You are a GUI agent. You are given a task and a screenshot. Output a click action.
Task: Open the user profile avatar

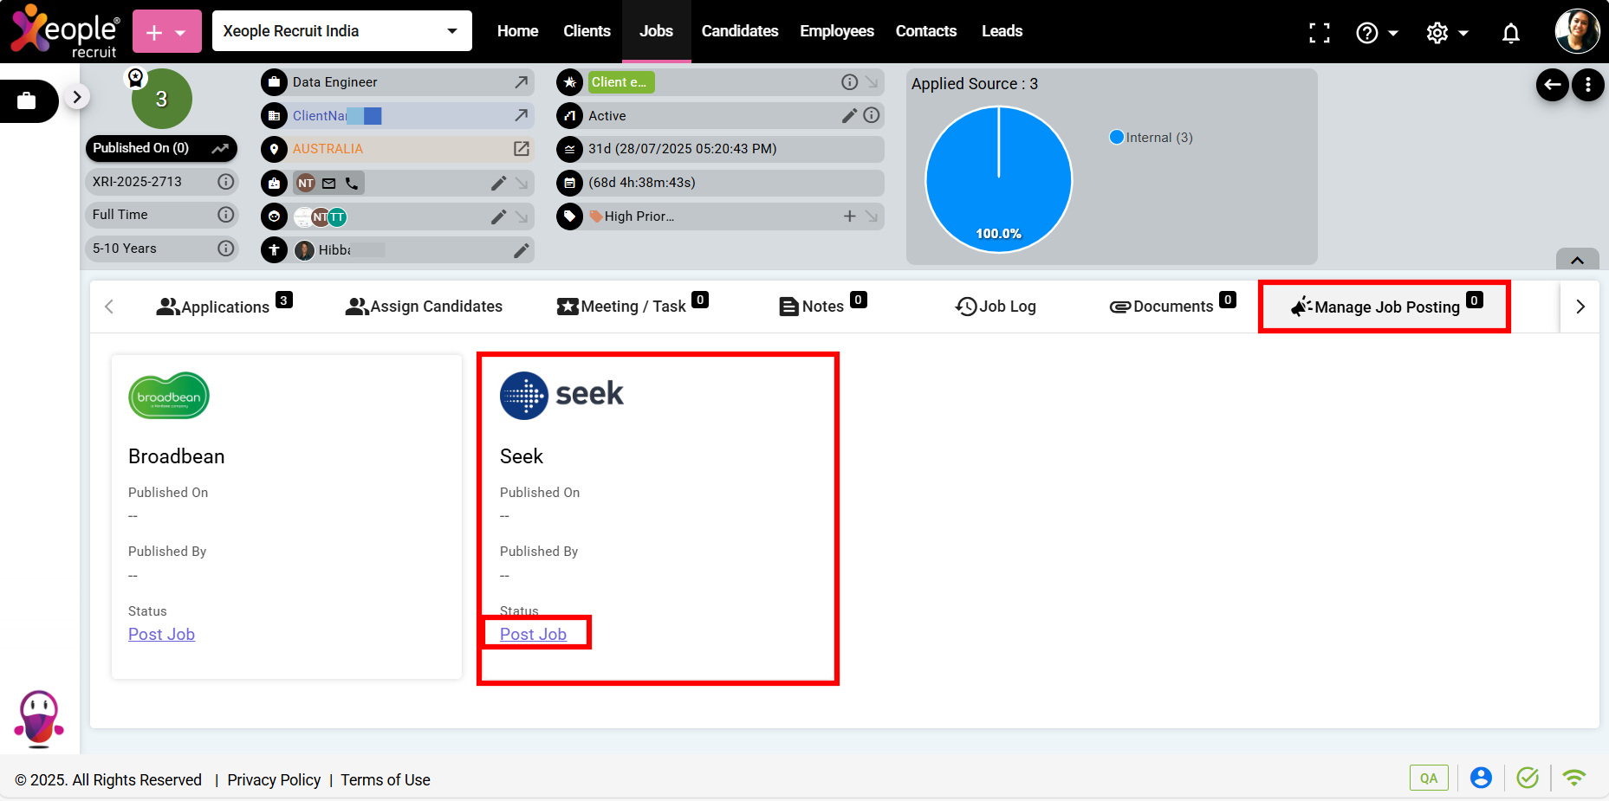pos(1577,31)
